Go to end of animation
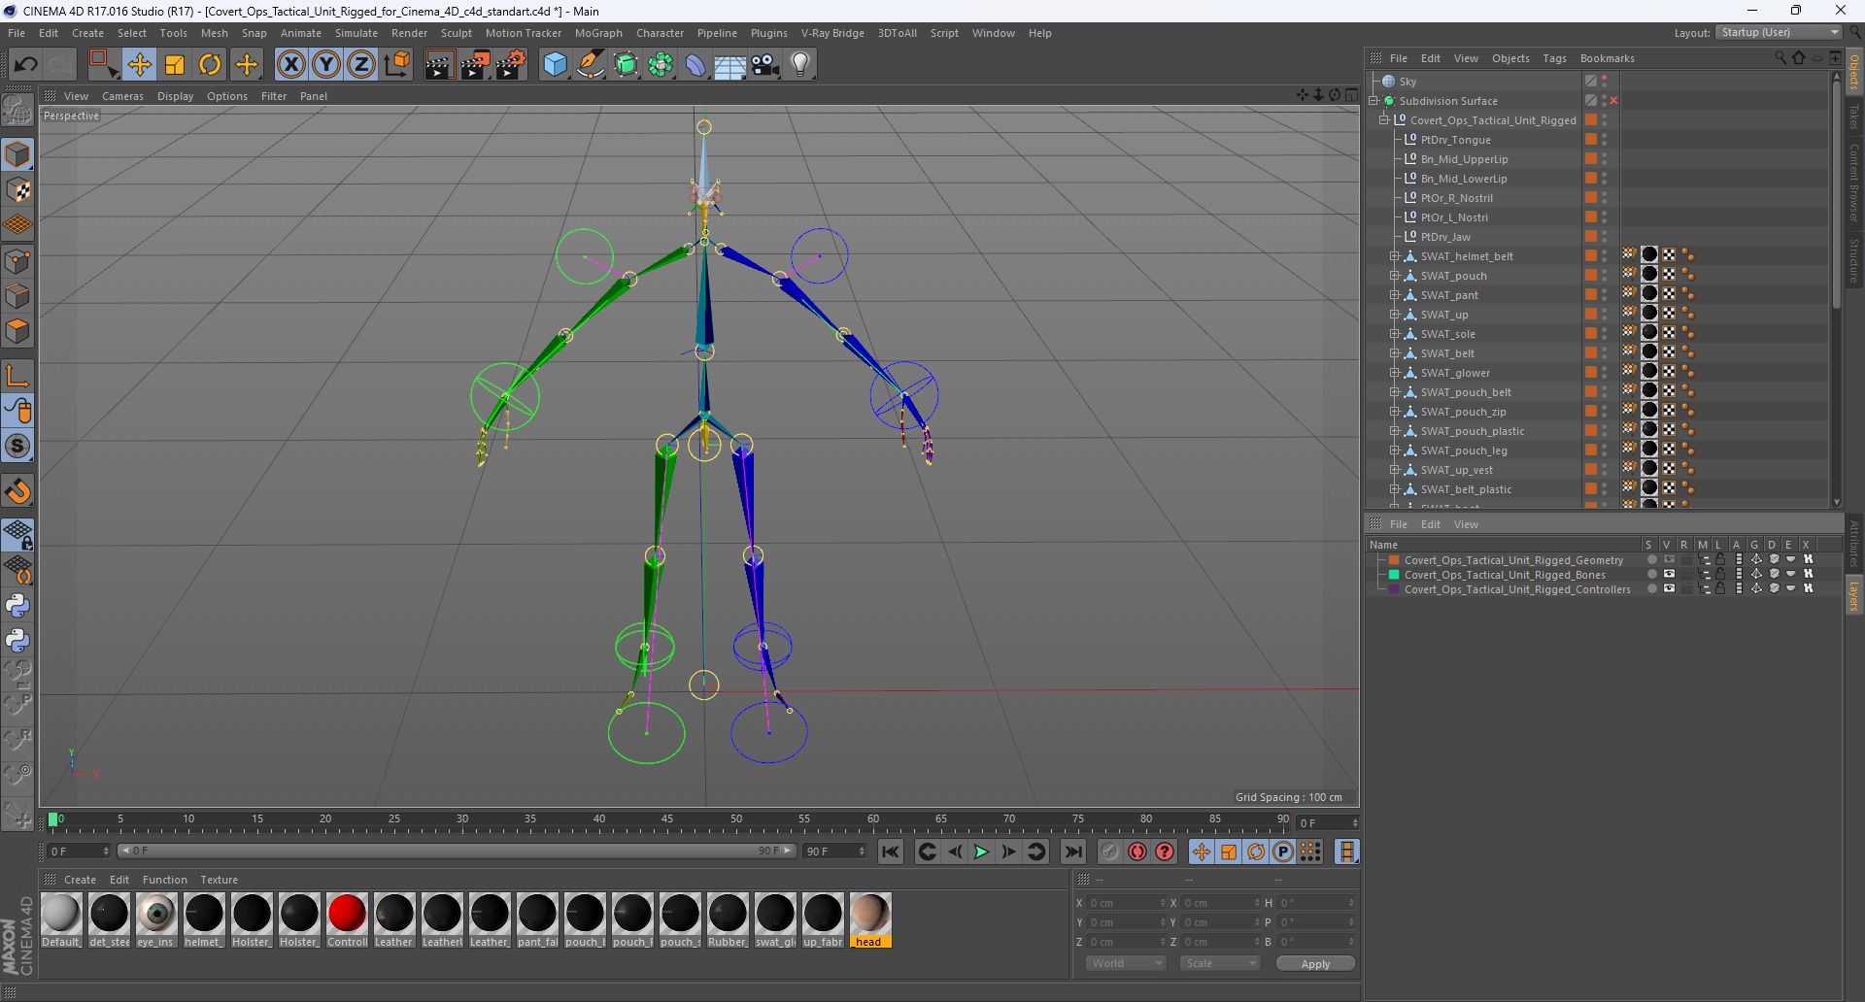 pyautogui.click(x=1073, y=852)
